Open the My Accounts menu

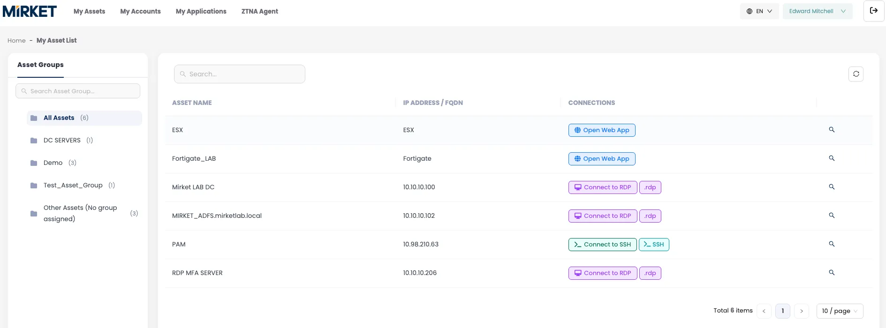pyautogui.click(x=140, y=11)
